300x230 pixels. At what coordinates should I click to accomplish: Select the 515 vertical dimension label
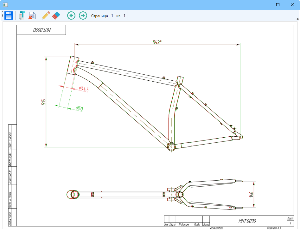click(44, 102)
